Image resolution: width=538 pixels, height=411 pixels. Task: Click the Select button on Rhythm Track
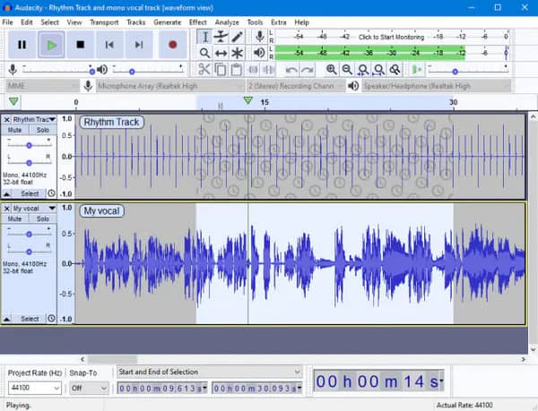click(30, 193)
